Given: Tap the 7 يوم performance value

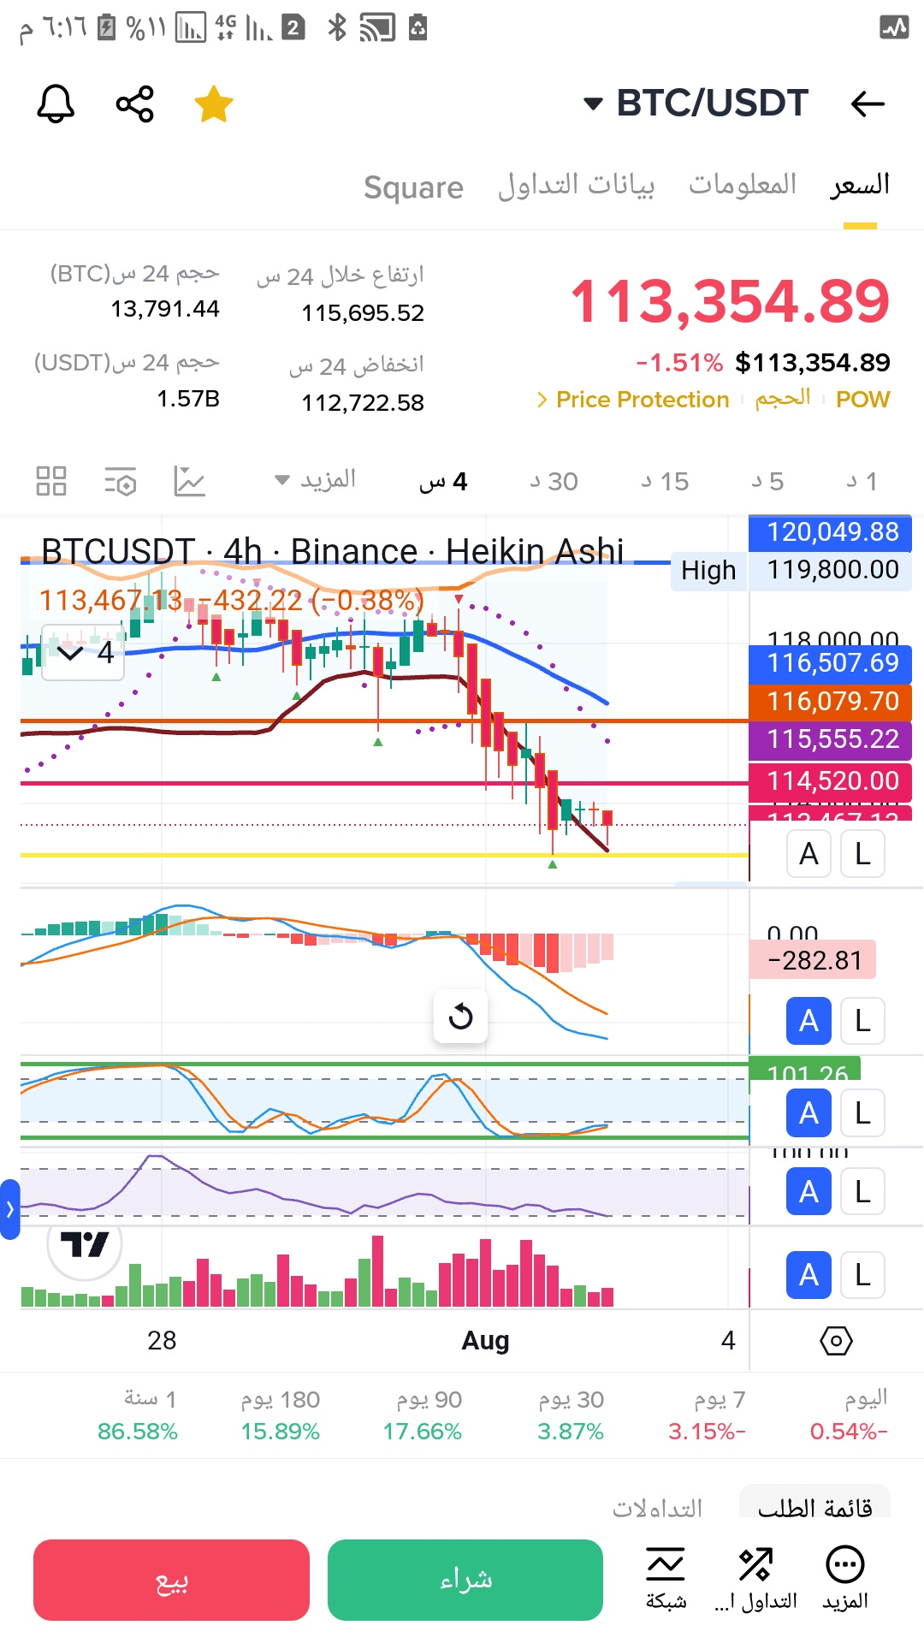Looking at the screenshot, I should [707, 1431].
